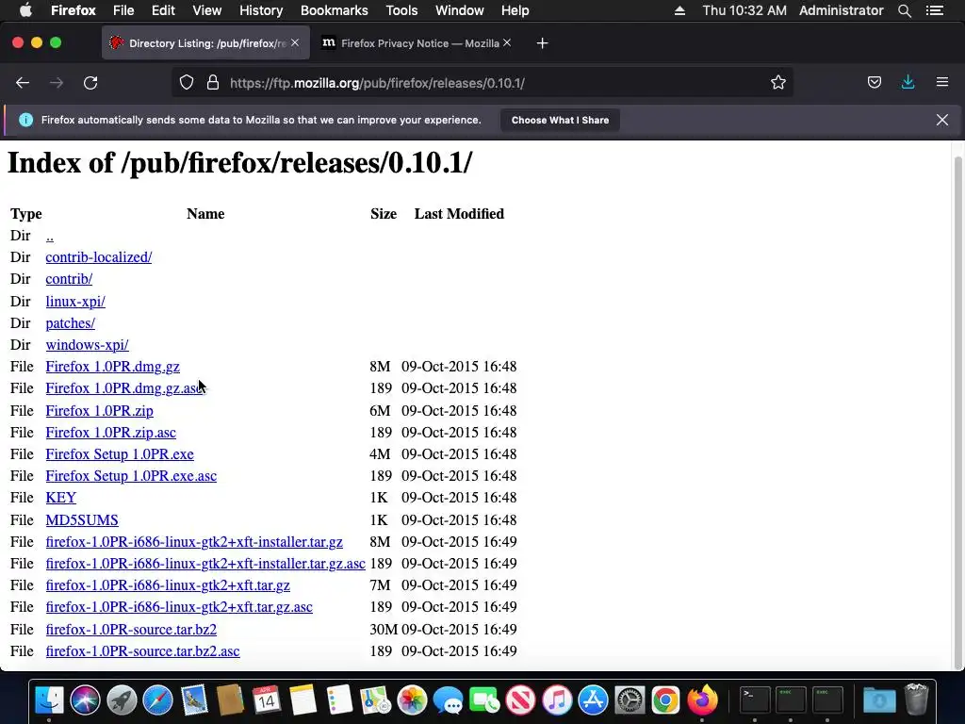Viewport: 965px width, 724px height.
Task: Open the Music app from the dock
Action: [x=557, y=700]
